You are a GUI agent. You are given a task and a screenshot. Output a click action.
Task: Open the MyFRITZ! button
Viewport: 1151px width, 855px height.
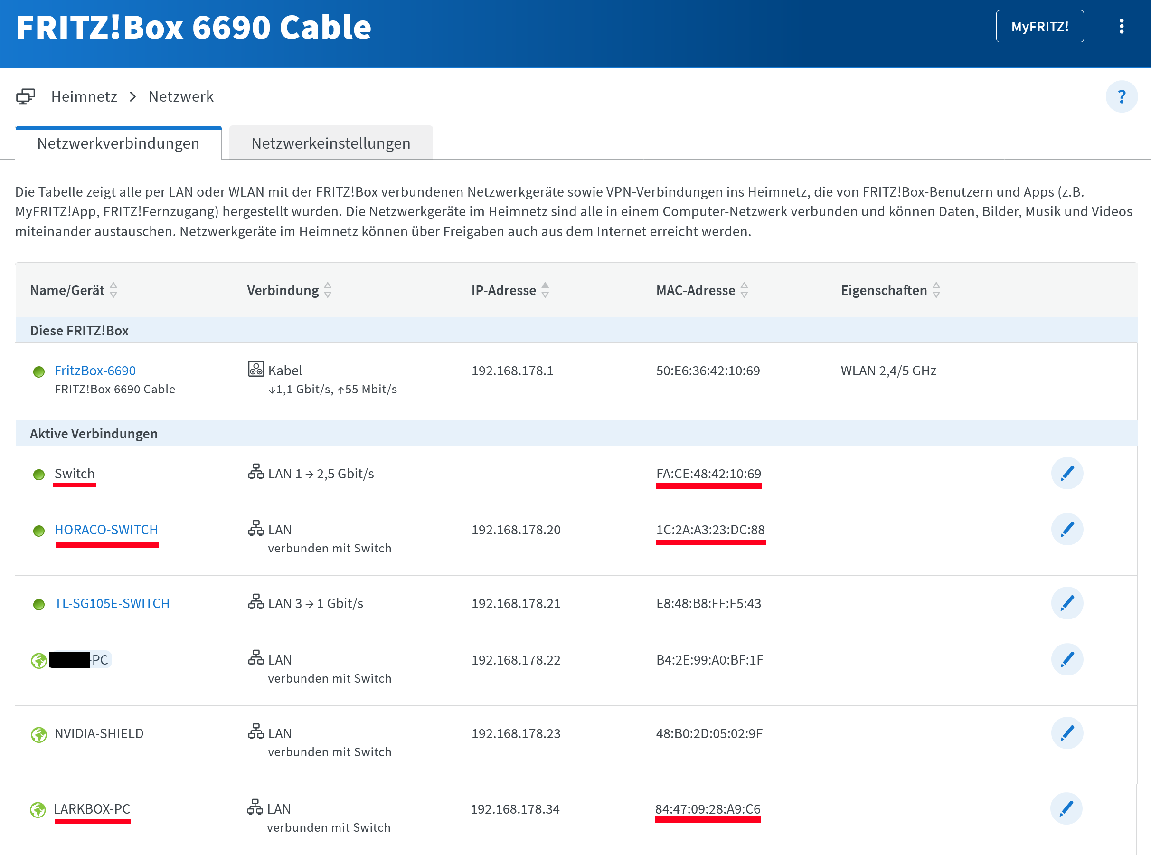tap(1040, 27)
